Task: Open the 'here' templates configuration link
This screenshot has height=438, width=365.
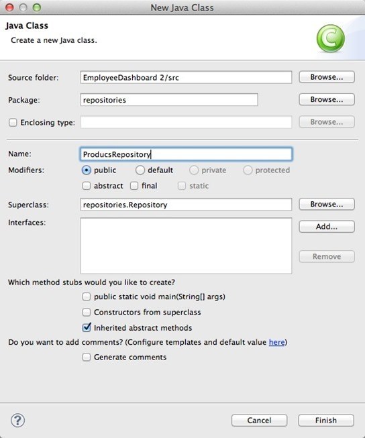Action: [276, 342]
